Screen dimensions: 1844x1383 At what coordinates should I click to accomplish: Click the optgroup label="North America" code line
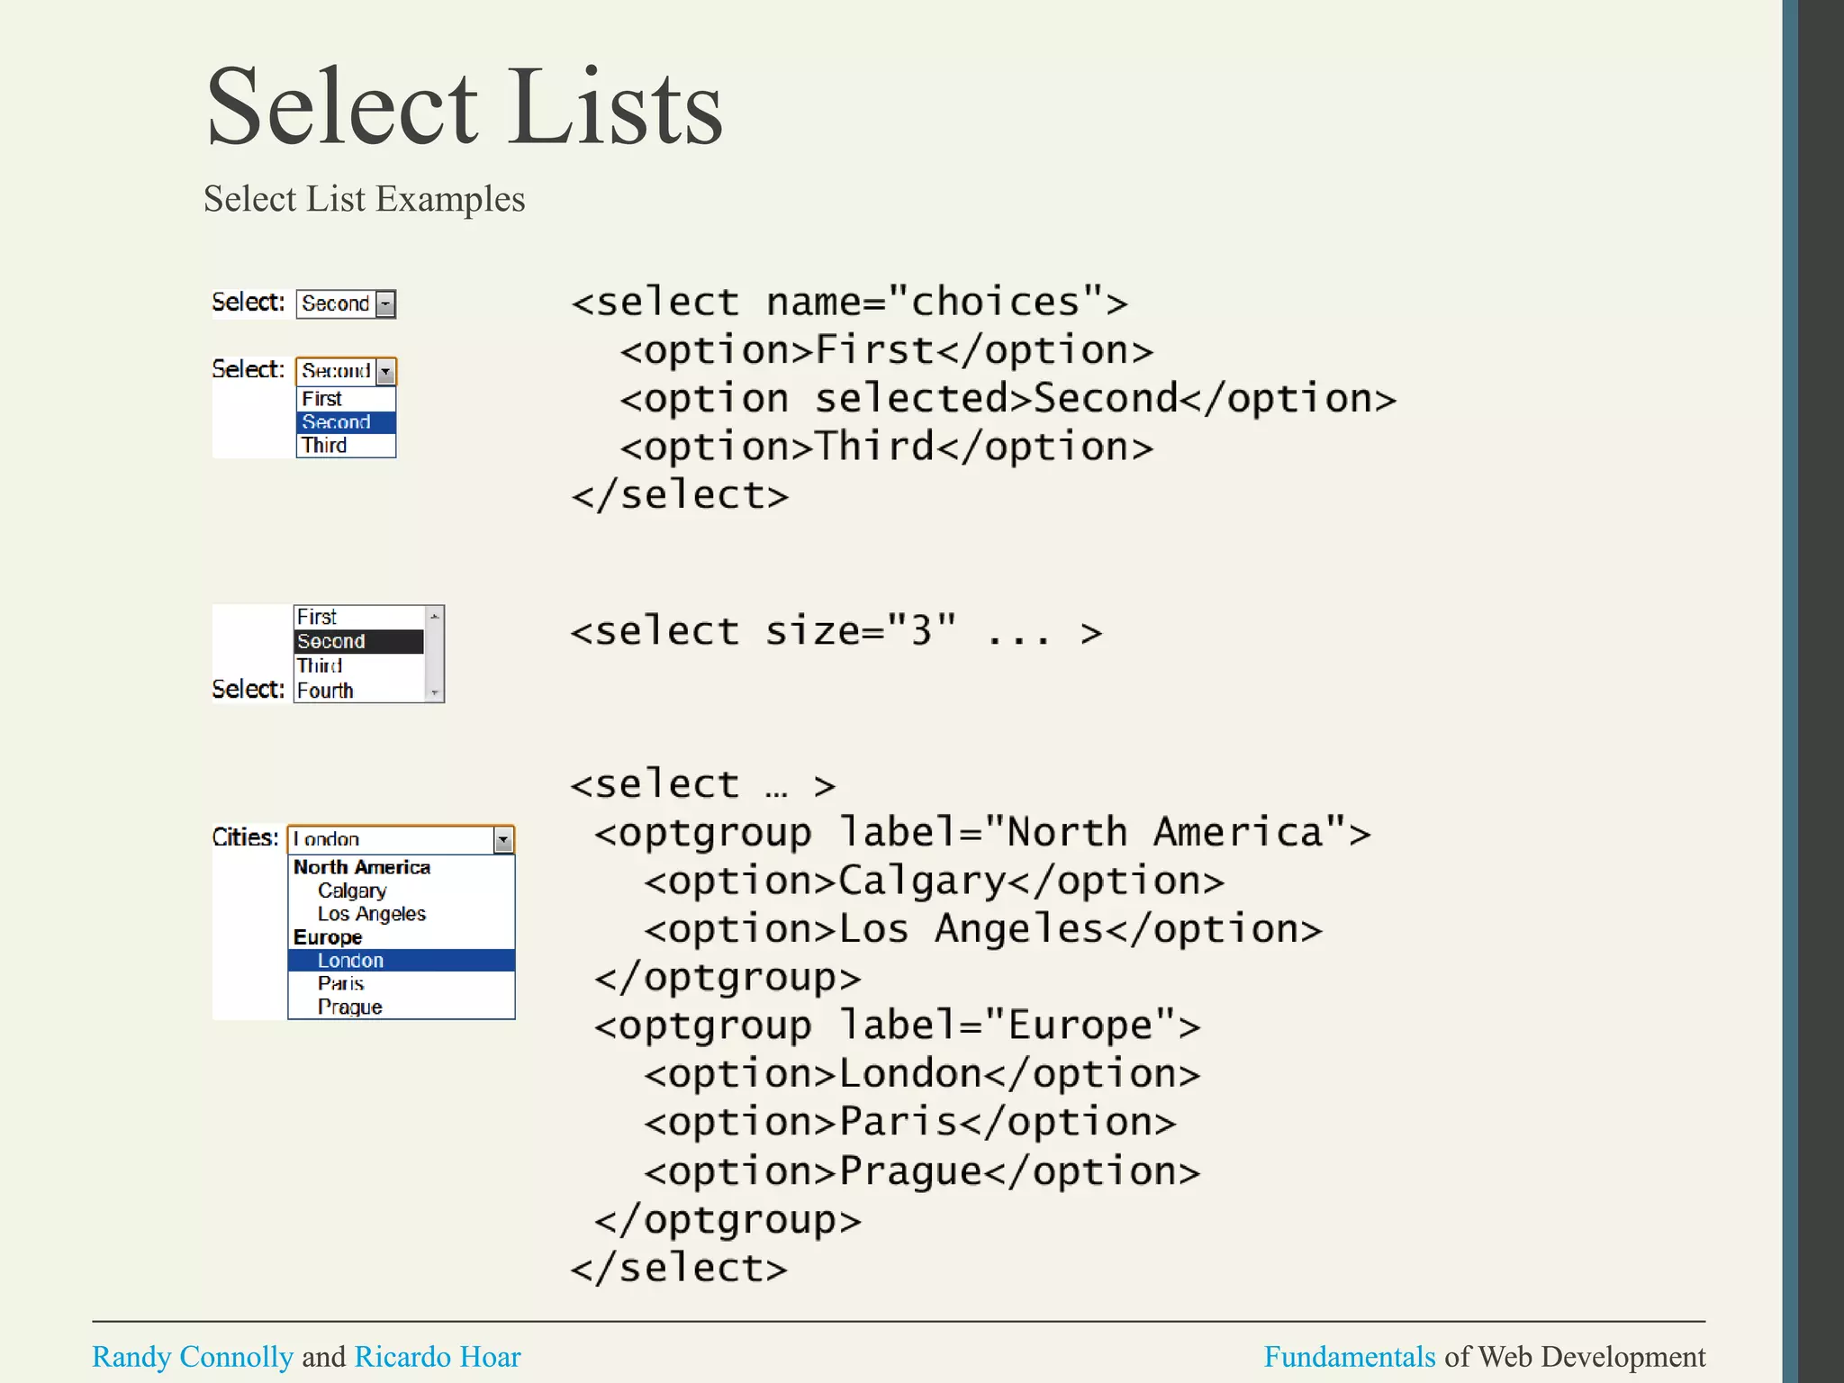tap(982, 832)
